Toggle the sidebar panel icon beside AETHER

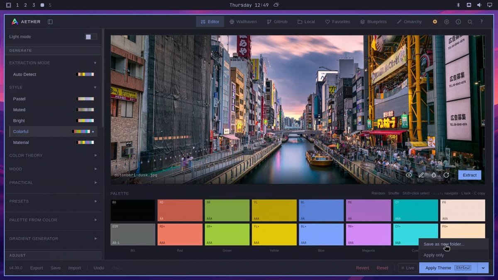pyautogui.click(x=50, y=22)
